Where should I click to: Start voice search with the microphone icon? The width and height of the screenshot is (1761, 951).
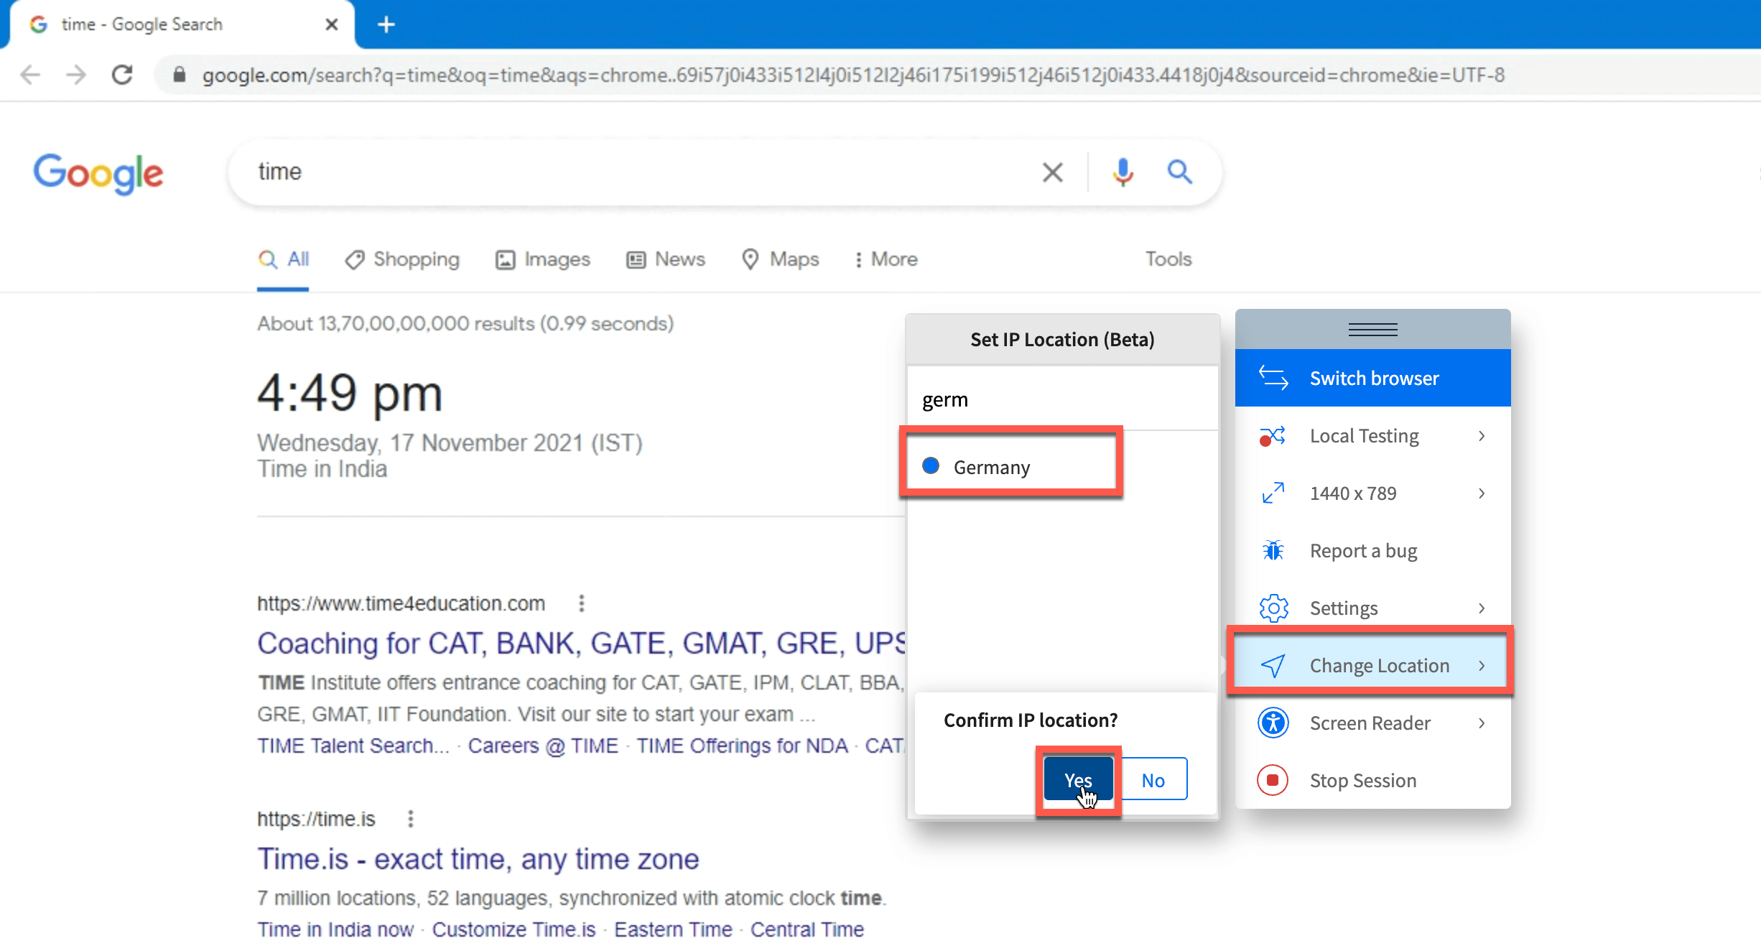pos(1123,172)
